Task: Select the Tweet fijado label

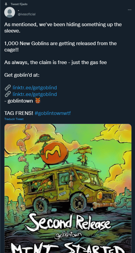Action: coord(19,4)
